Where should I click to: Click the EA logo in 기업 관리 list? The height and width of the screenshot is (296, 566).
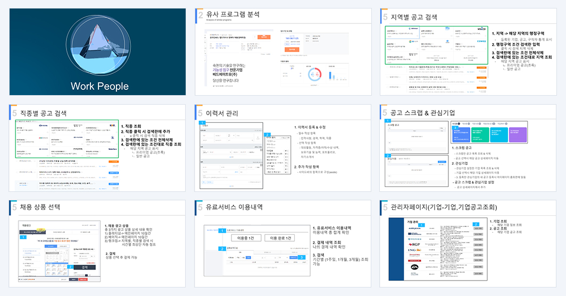(x=414, y=267)
